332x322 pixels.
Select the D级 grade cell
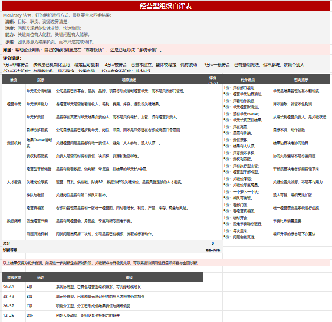tap(41, 316)
